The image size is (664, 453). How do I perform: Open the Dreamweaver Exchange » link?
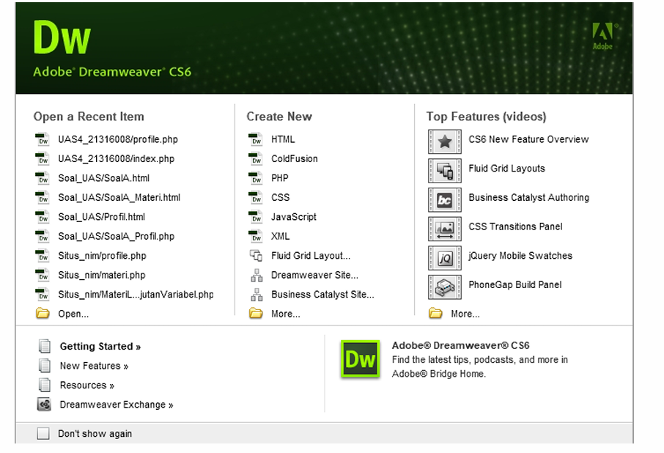click(117, 405)
